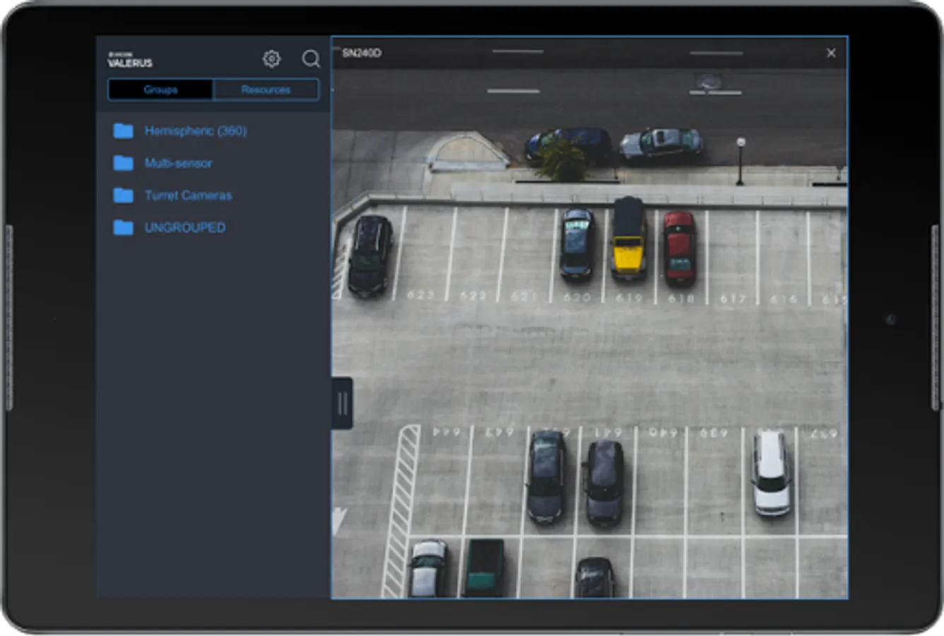Click the Turret Cameras folder icon
The image size is (944, 636).
[124, 196]
